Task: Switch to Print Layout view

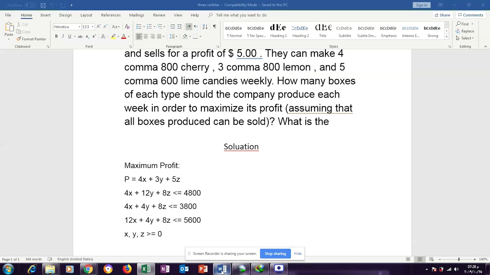Action: 420,259
